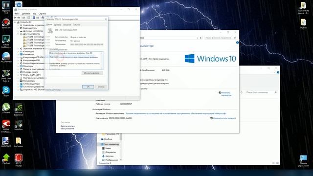Open ABBYY FineReader desktop shortcut

(x=6, y=126)
